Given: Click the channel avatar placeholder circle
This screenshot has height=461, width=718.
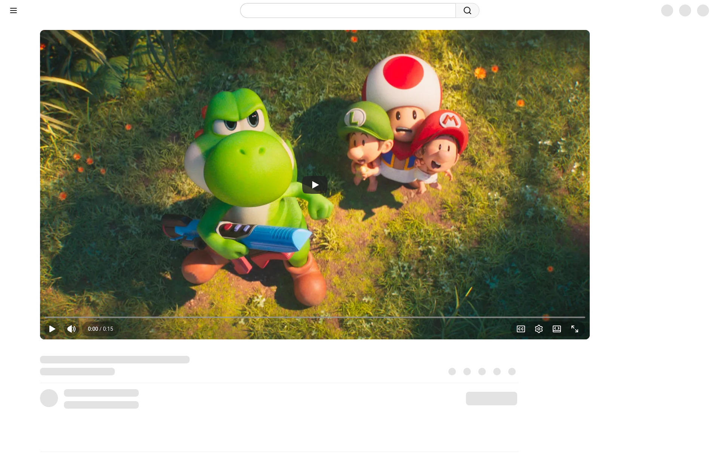Looking at the screenshot, I should [49, 398].
